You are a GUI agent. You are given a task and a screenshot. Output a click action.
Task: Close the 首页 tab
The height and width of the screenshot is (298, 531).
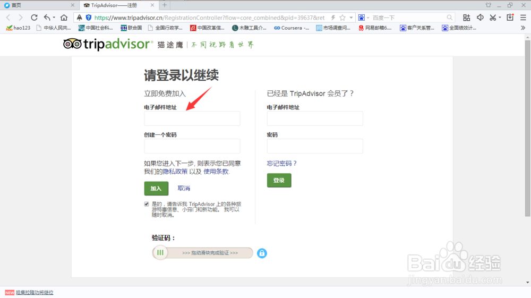pos(72,5)
